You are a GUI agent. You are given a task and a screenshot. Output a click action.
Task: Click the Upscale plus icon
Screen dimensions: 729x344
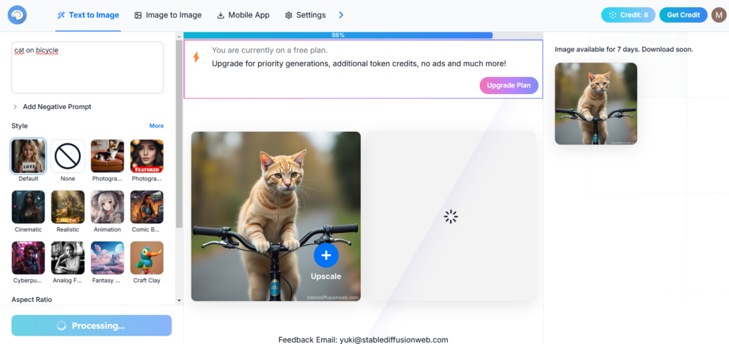click(x=326, y=255)
